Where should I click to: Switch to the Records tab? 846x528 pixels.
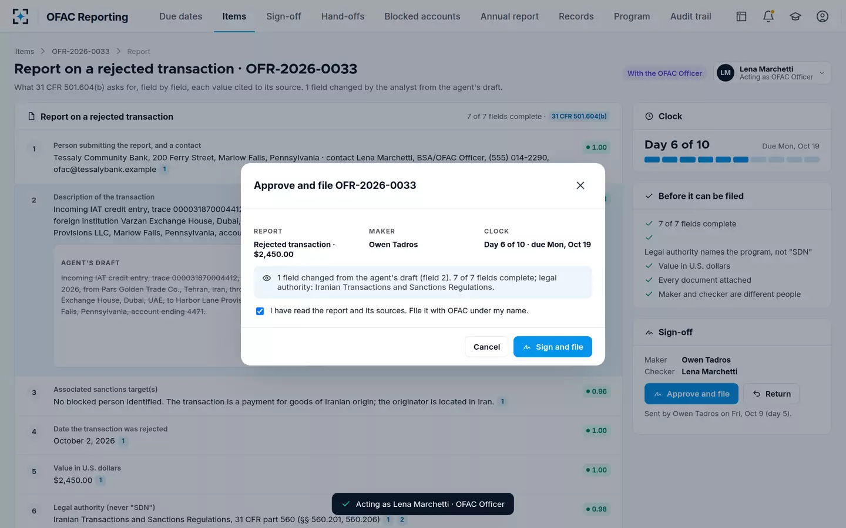(x=576, y=16)
